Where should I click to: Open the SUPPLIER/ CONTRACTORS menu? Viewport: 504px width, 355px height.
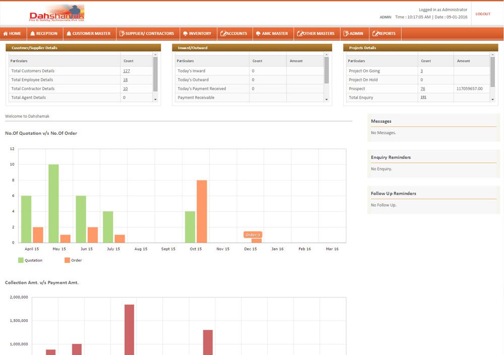click(x=148, y=33)
